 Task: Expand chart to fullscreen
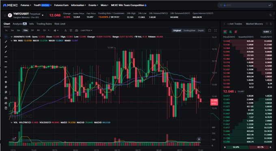pos(216,30)
